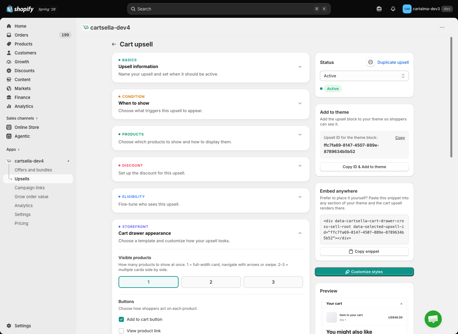
Task: Click the Search field in top bar
Action: (x=229, y=9)
